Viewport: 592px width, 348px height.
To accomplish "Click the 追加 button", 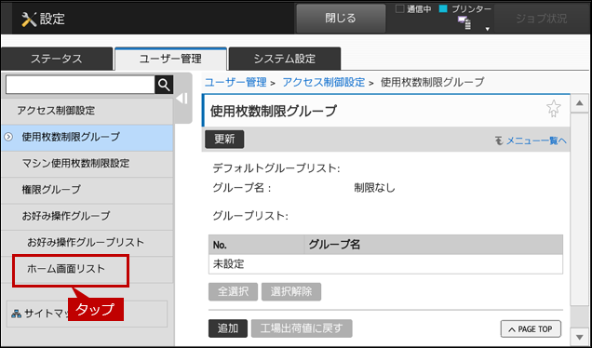I will [228, 328].
